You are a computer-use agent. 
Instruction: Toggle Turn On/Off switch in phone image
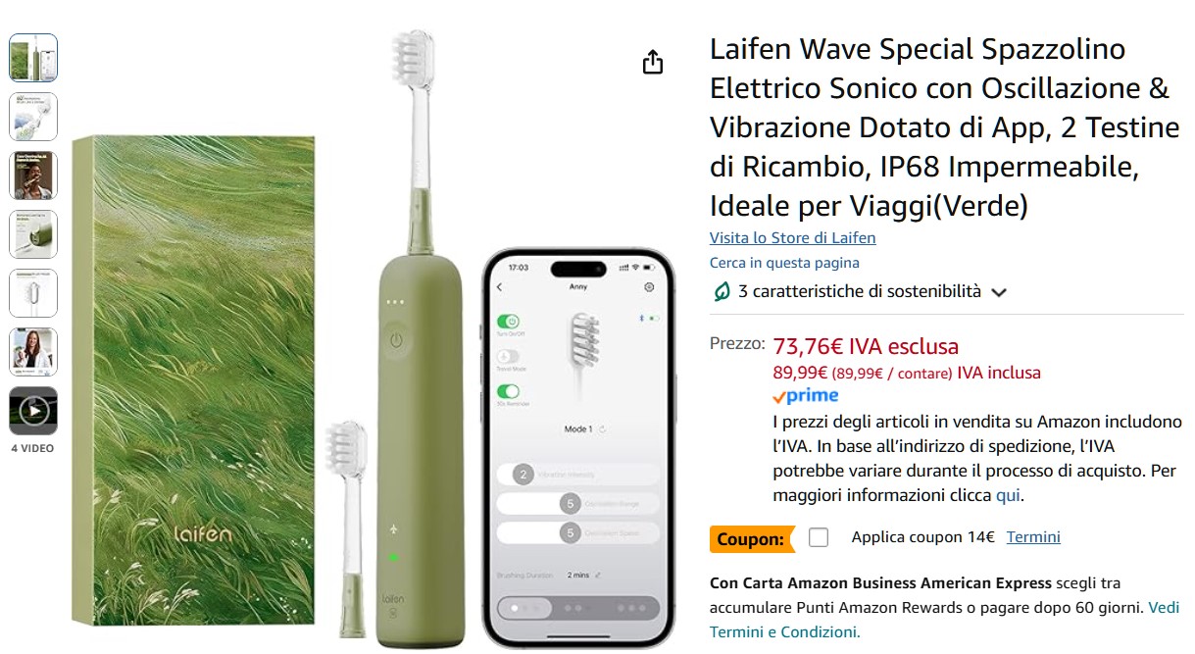click(509, 322)
